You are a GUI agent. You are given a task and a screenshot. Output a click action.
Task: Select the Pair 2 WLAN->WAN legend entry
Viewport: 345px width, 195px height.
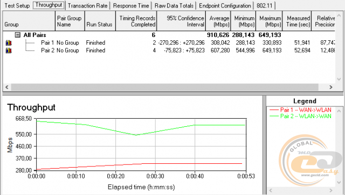300,116
